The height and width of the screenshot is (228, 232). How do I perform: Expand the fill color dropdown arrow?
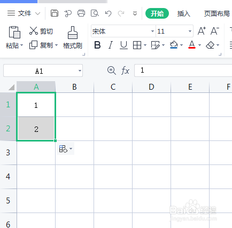pos(181,45)
